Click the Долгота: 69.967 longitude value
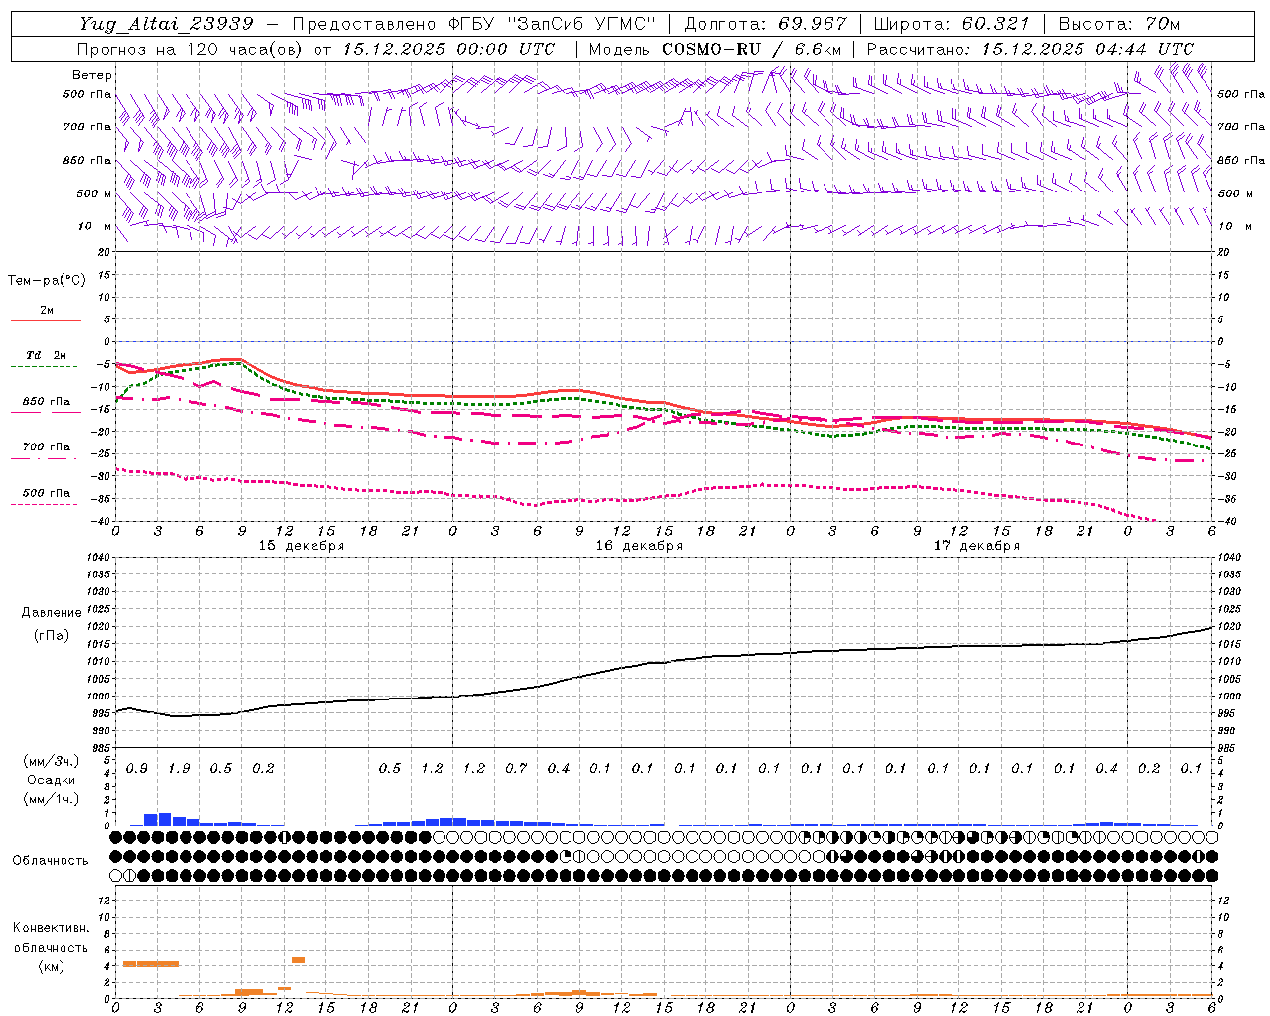The width and height of the screenshot is (1270, 1016). click(765, 24)
